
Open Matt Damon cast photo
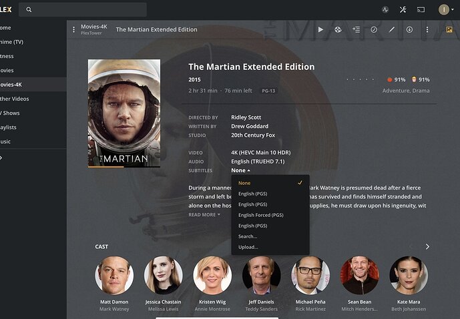pyautogui.click(x=114, y=276)
